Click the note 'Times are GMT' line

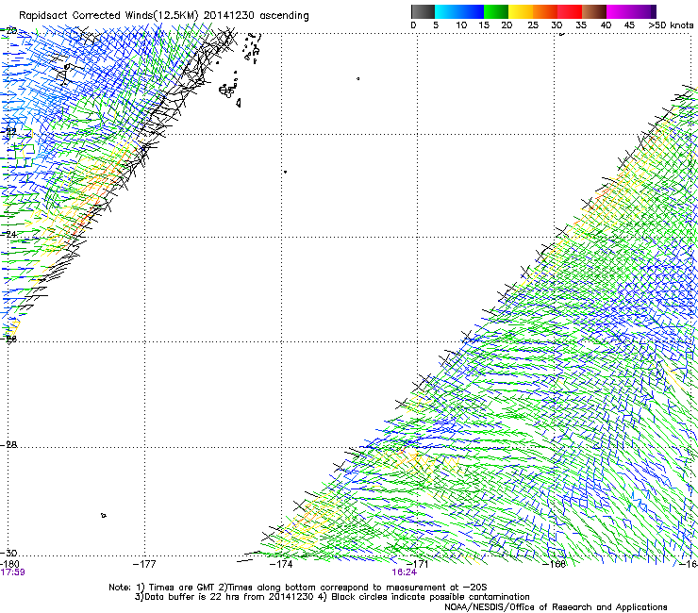297,588
